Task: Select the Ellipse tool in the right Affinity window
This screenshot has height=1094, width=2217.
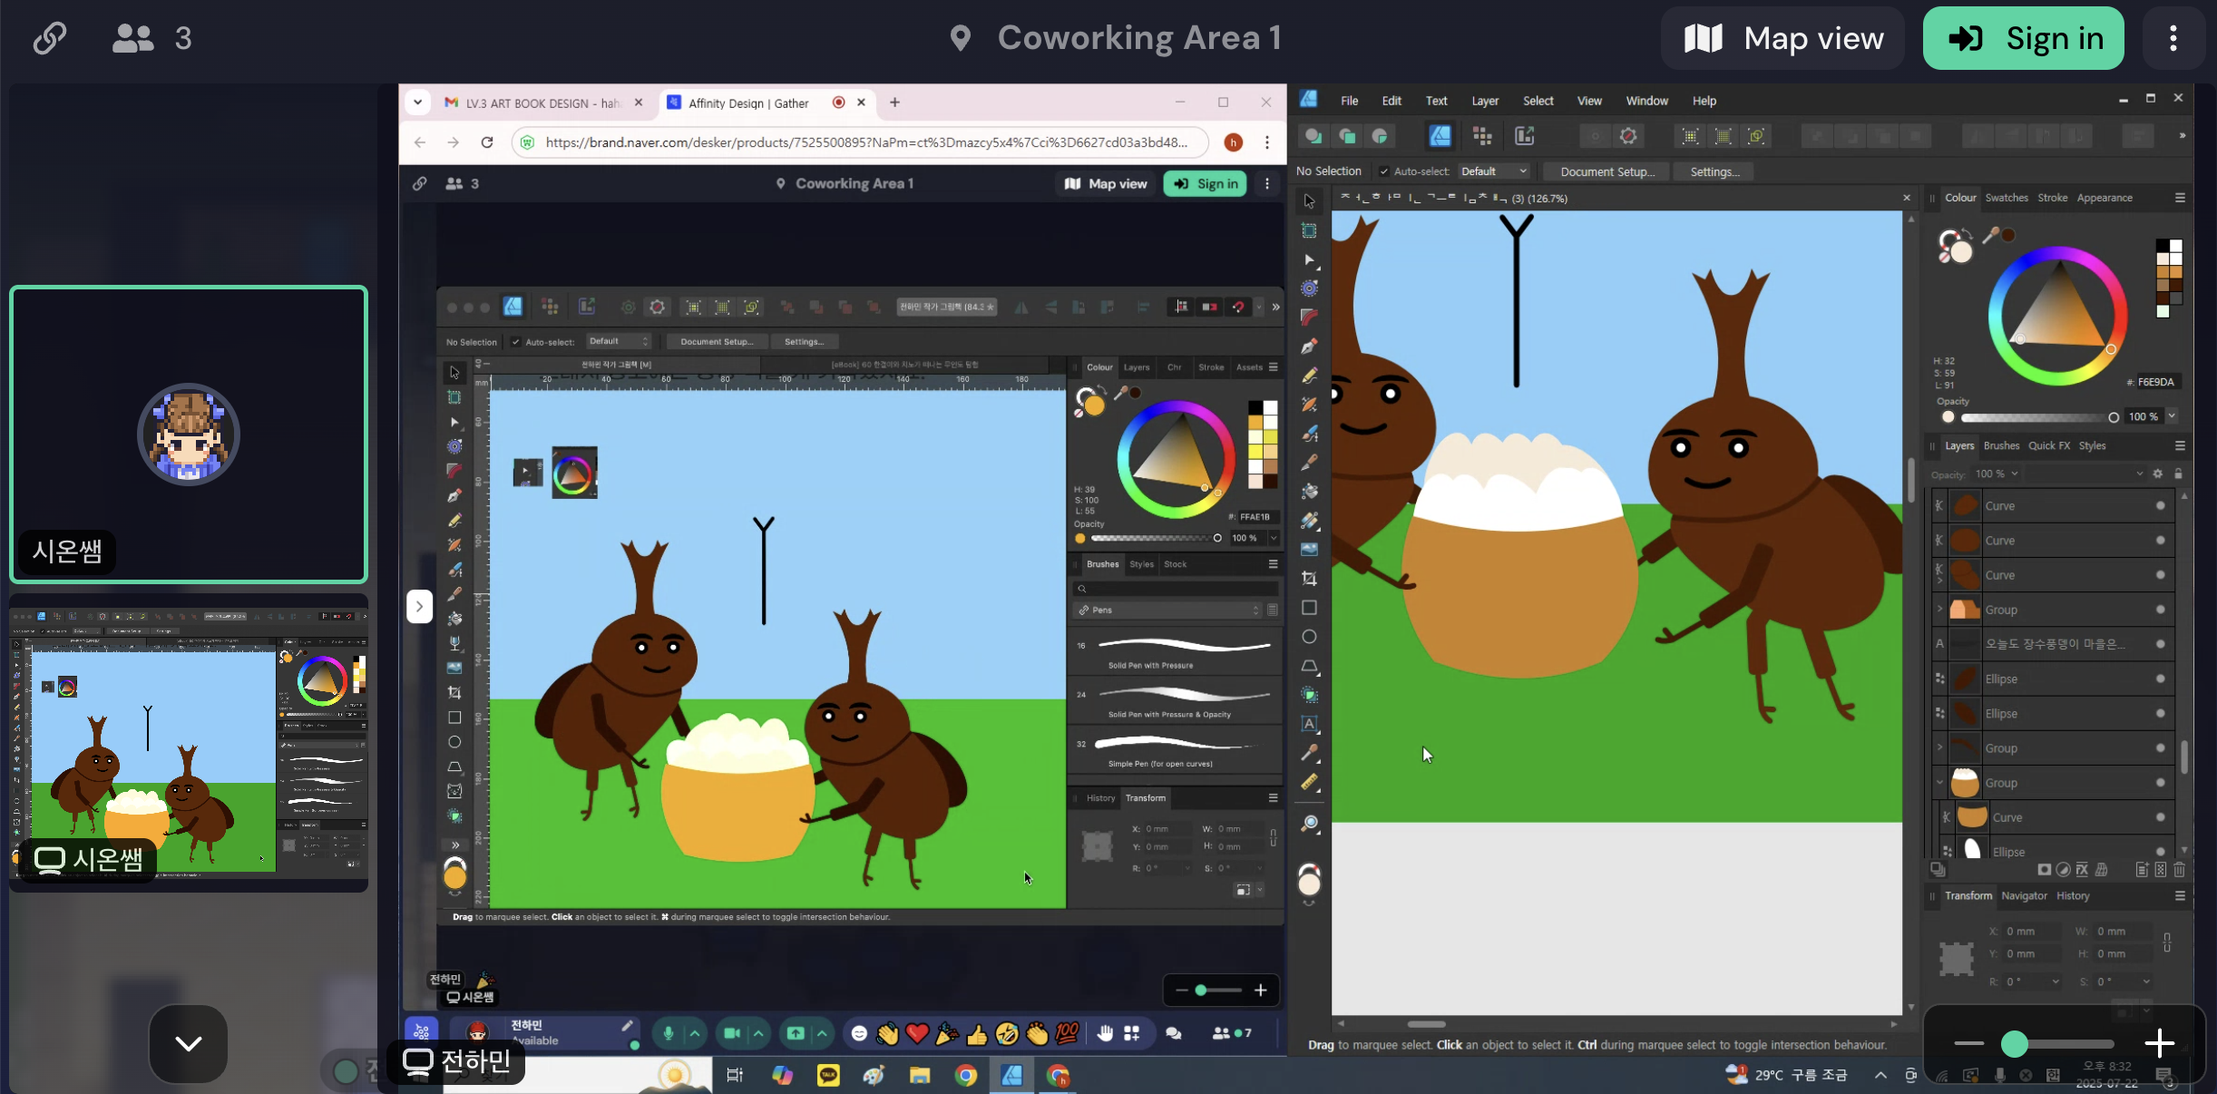Action: (x=1309, y=637)
